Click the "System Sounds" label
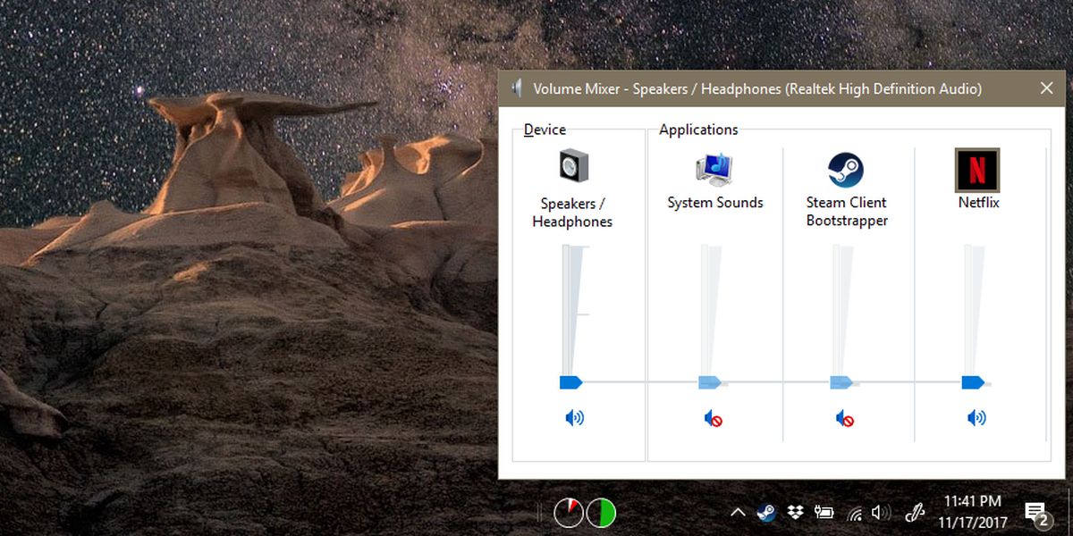The width and height of the screenshot is (1073, 536). (715, 203)
